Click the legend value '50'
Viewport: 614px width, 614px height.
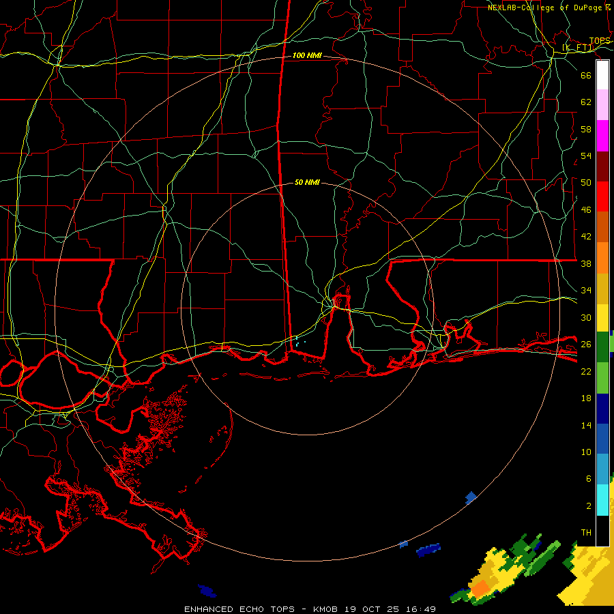pos(586,182)
